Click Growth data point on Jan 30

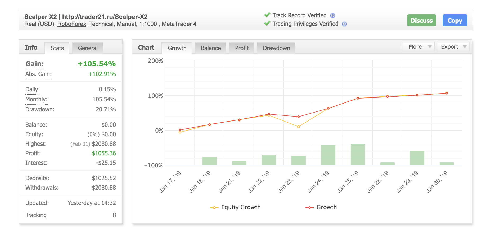click(447, 93)
